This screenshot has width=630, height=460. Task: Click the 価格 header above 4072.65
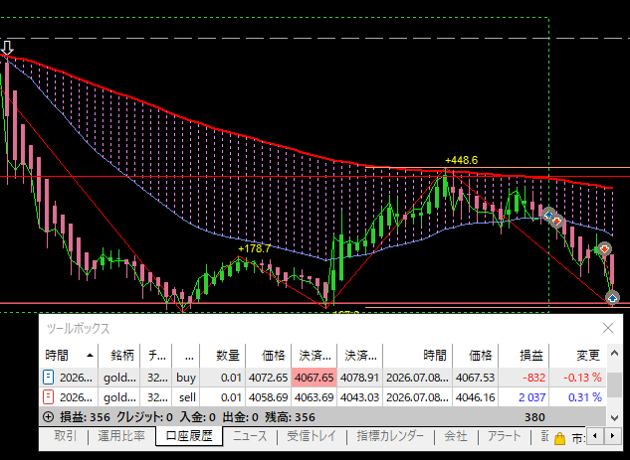click(269, 355)
